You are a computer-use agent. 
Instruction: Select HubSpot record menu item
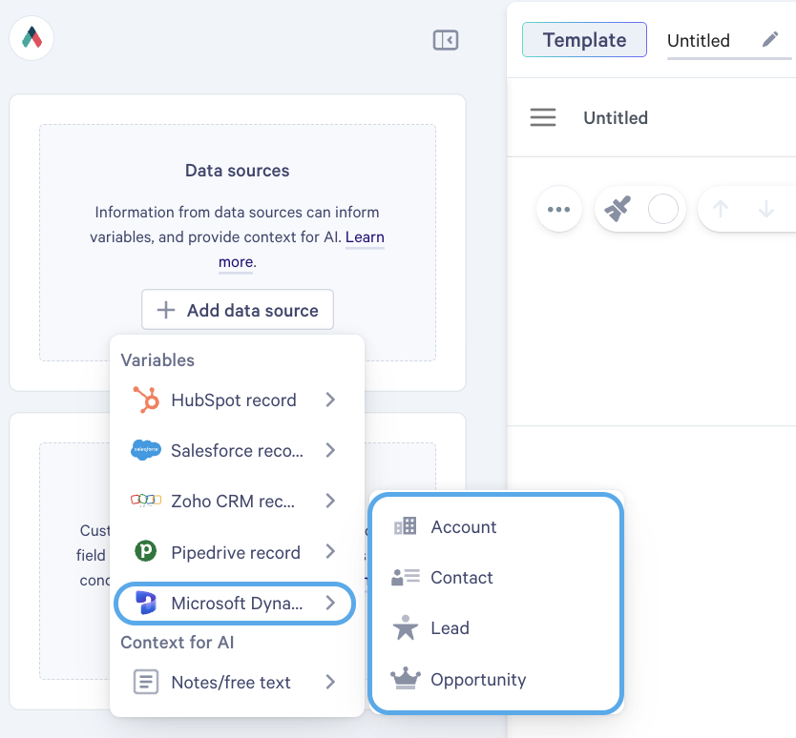click(235, 400)
